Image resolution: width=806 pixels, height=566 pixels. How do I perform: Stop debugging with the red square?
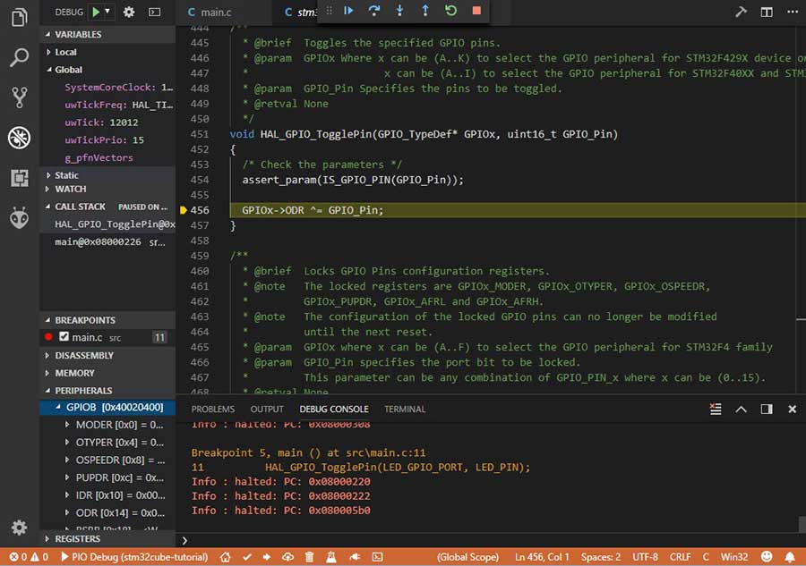pos(476,11)
